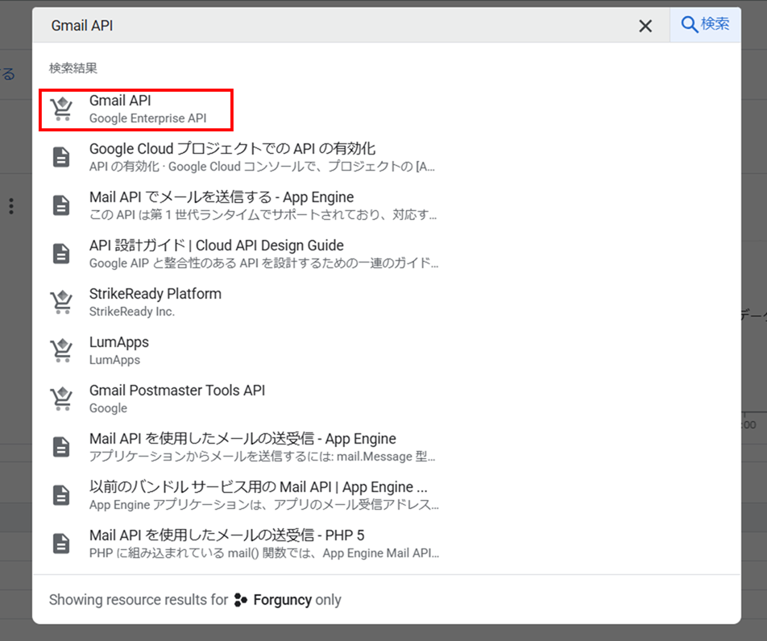767x641 pixels.
Task: Open 以前のバンドル サービス用の Mail API result
Action: (x=386, y=495)
